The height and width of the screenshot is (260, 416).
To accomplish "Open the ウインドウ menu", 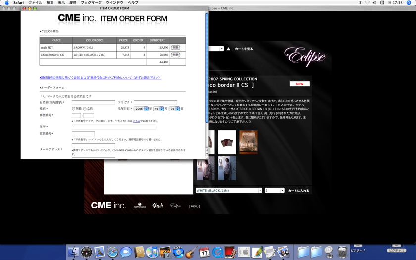I will click(114, 2).
